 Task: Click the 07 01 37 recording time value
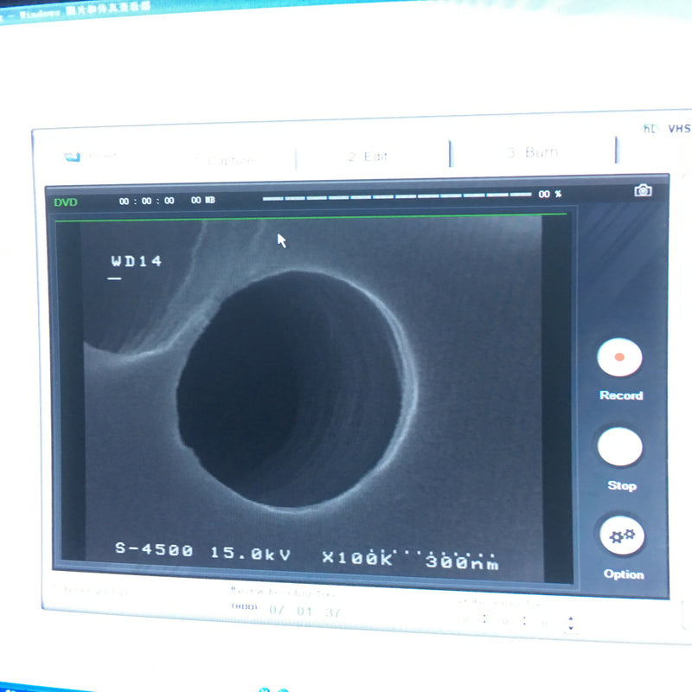[304, 612]
